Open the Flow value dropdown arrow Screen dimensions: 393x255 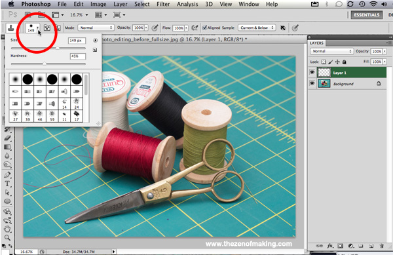click(x=186, y=28)
